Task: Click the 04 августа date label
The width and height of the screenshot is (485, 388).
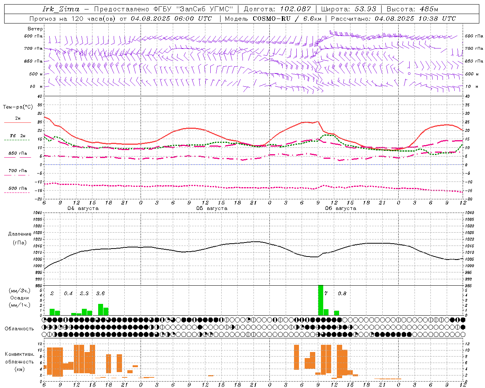Action: [83, 208]
